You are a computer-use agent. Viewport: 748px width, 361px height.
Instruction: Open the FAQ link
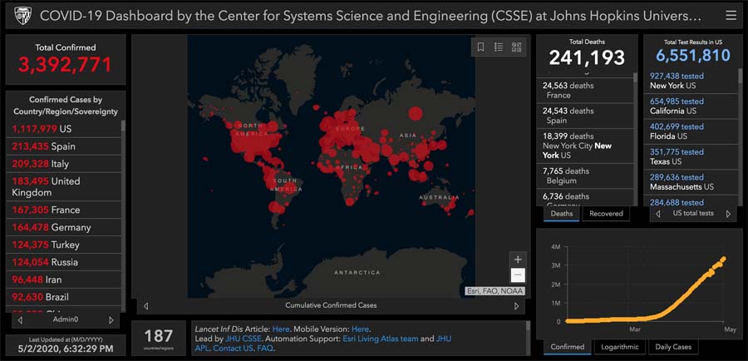pyautogui.click(x=266, y=348)
